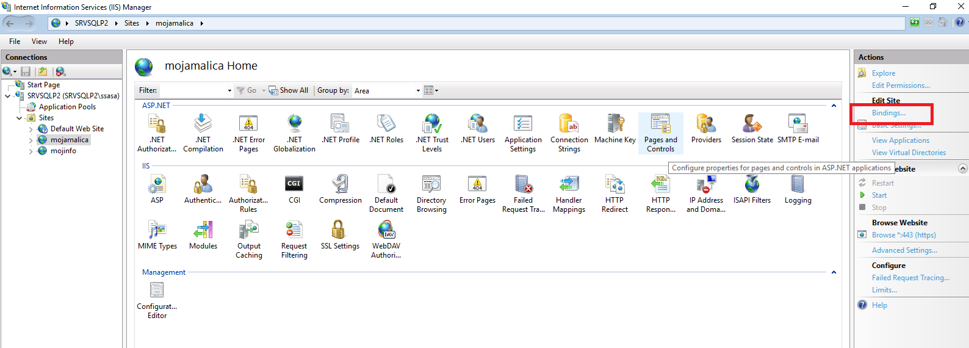969x348 pixels.
Task: Open Configuration Editor feature
Action: coord(157,299)
